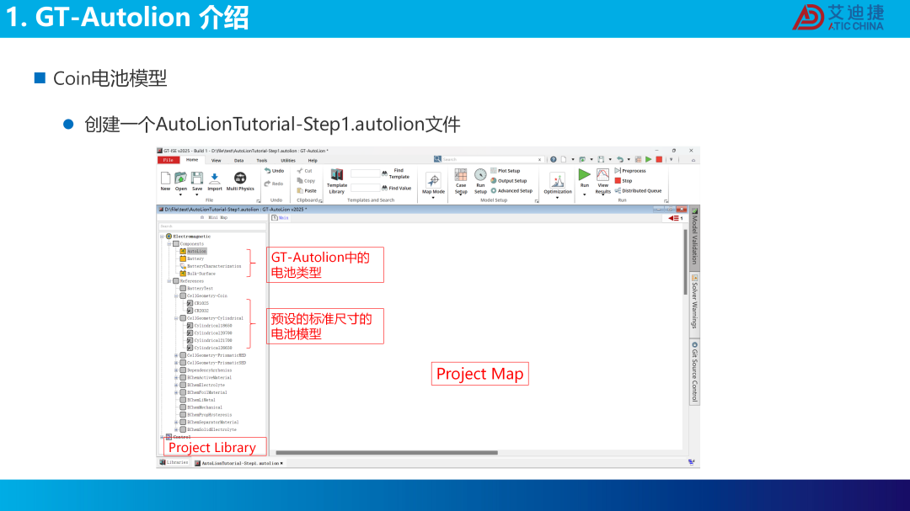Click Undo in the ribbon

click(x=274, y=171)
